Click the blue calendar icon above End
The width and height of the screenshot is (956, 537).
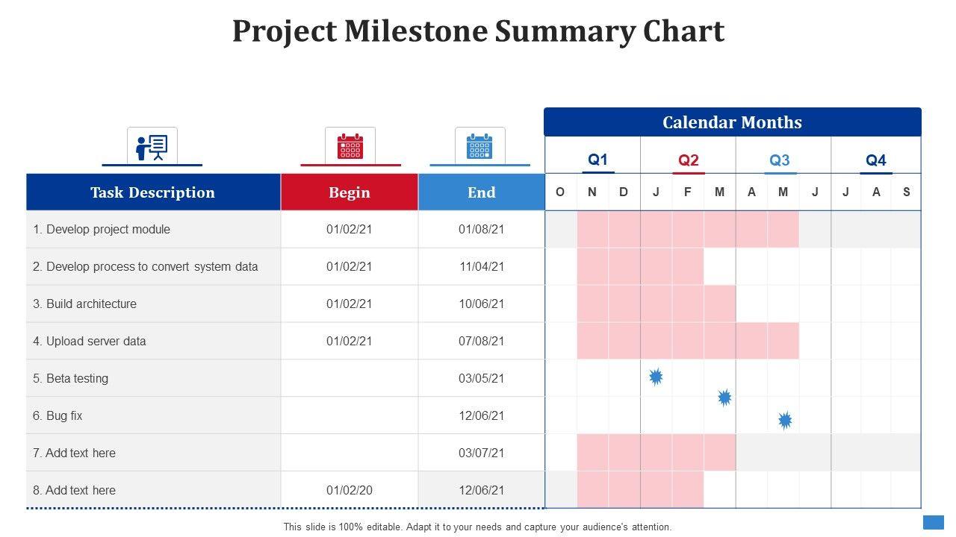(479, 146)
